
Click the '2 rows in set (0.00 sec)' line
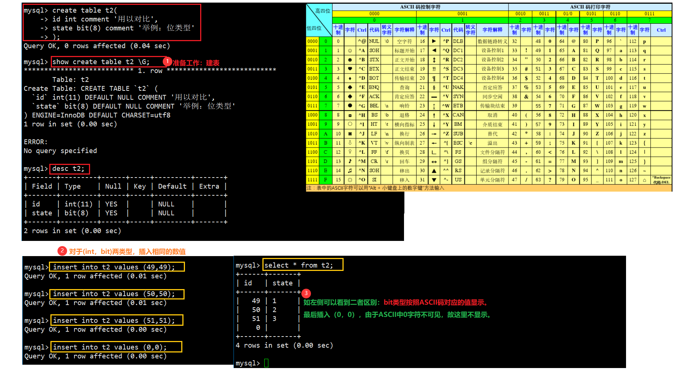(x=72, y=231)
